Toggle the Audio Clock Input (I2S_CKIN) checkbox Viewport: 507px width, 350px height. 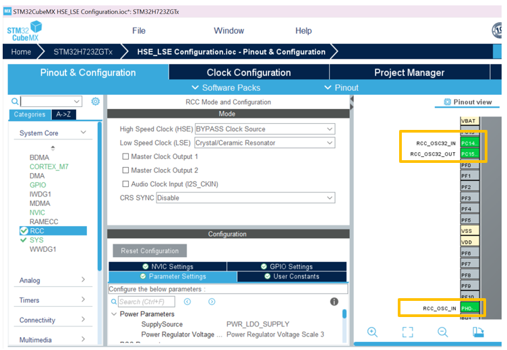[x=125, y=184]
